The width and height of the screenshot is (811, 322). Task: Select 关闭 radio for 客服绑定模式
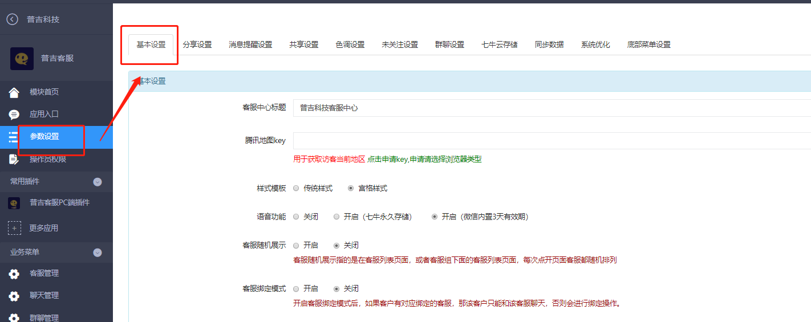coord(336,289)
